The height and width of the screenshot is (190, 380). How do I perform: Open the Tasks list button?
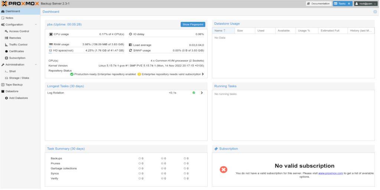[x=342, y=4]
